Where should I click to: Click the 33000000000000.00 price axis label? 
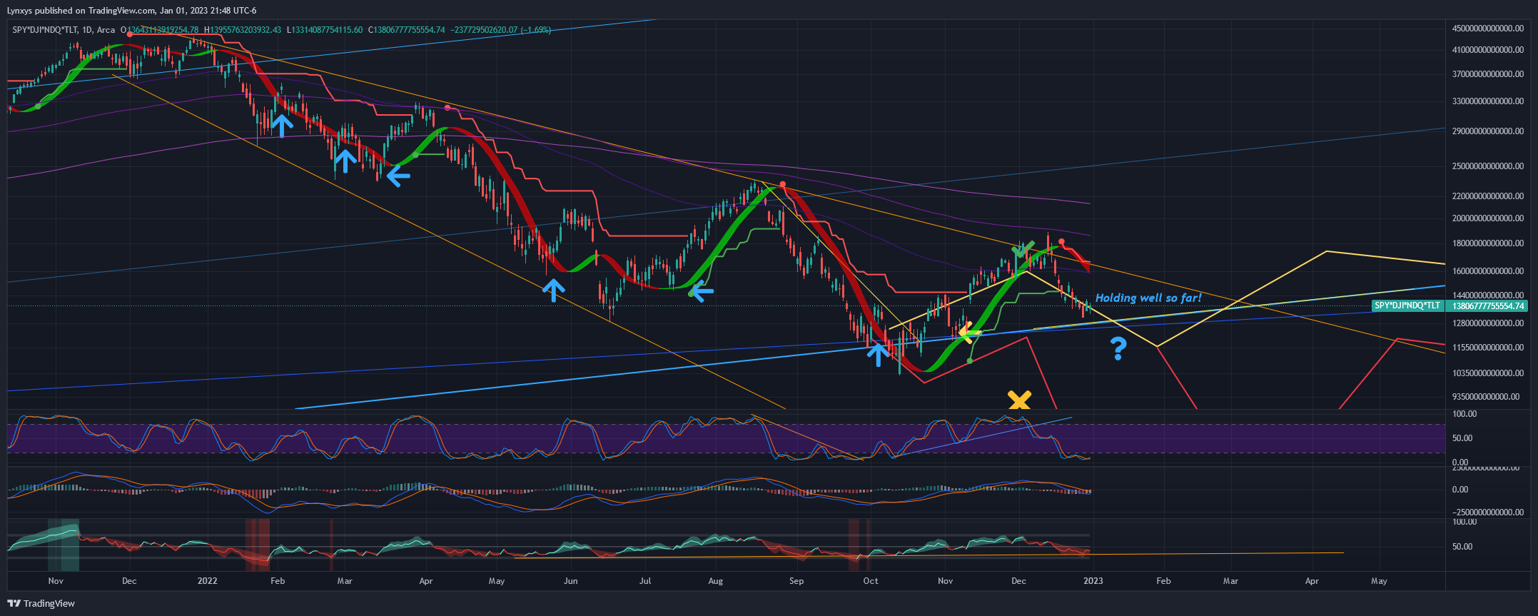click(1487, 101)
